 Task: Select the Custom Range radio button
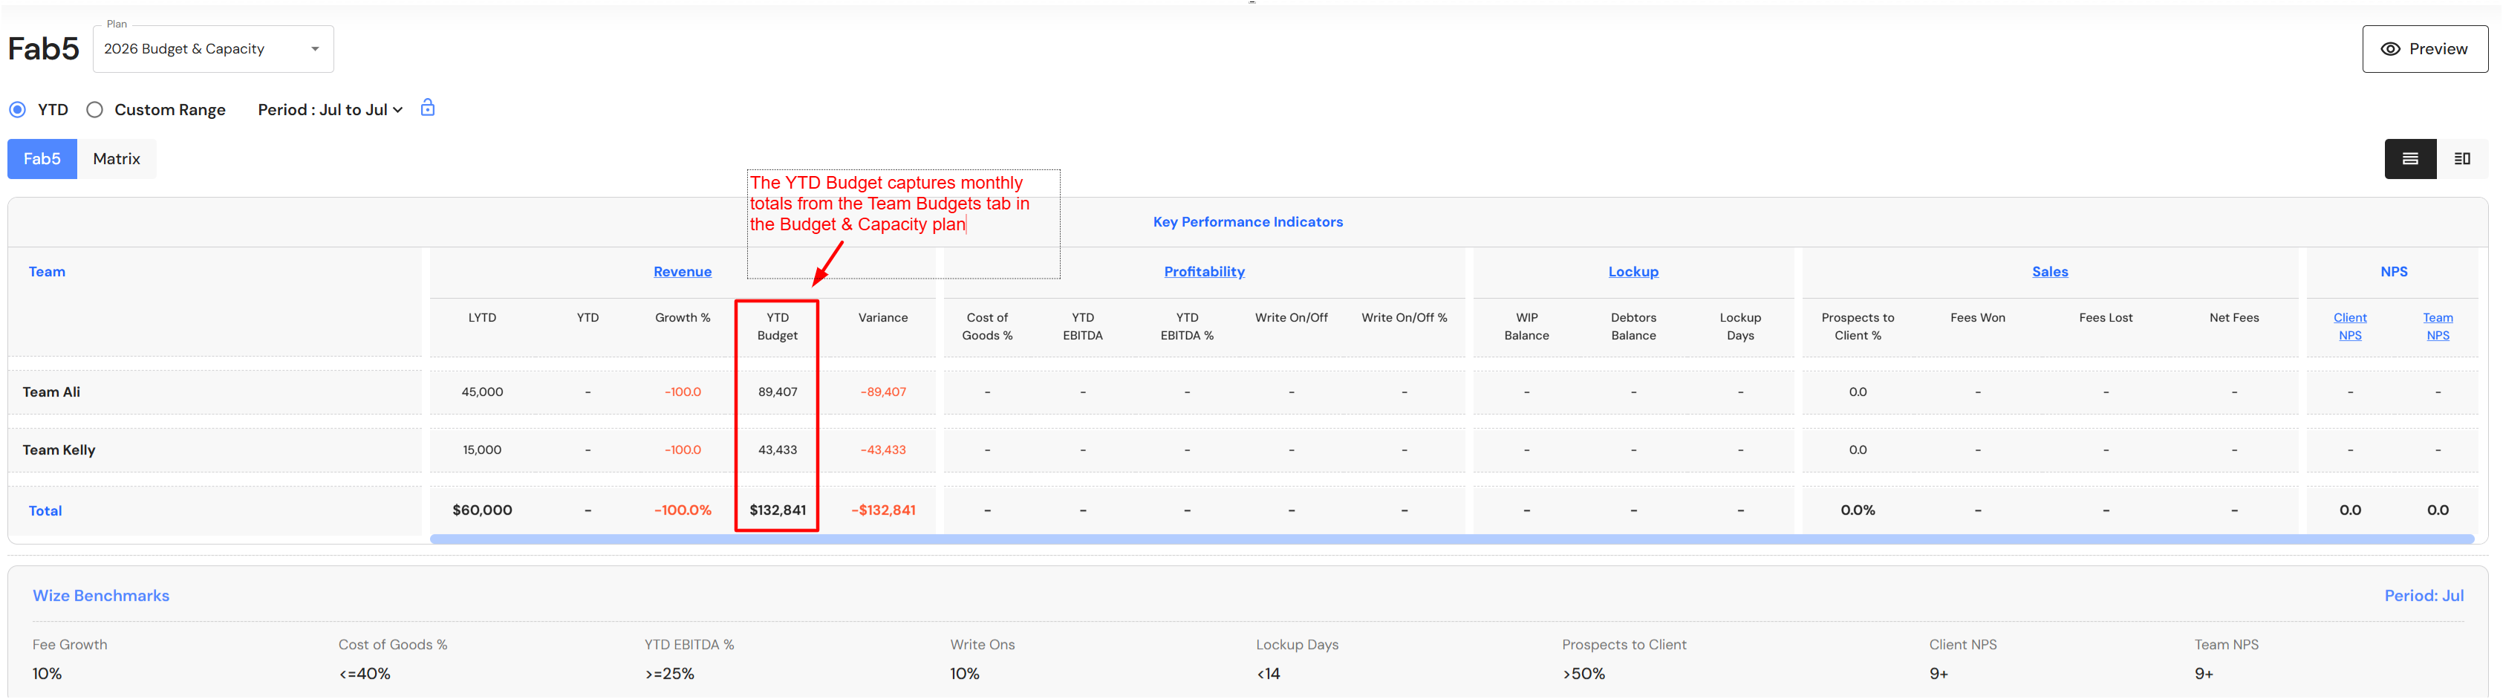pyautogui.click(x=94, y=110)
